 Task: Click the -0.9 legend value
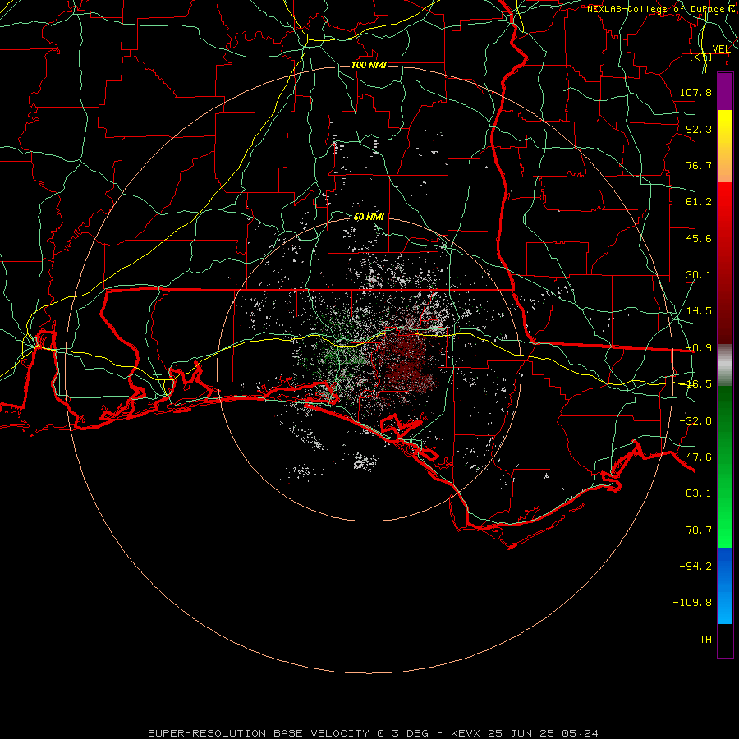699,348
